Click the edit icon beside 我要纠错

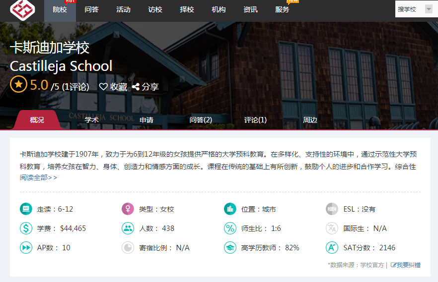[393, 265]
